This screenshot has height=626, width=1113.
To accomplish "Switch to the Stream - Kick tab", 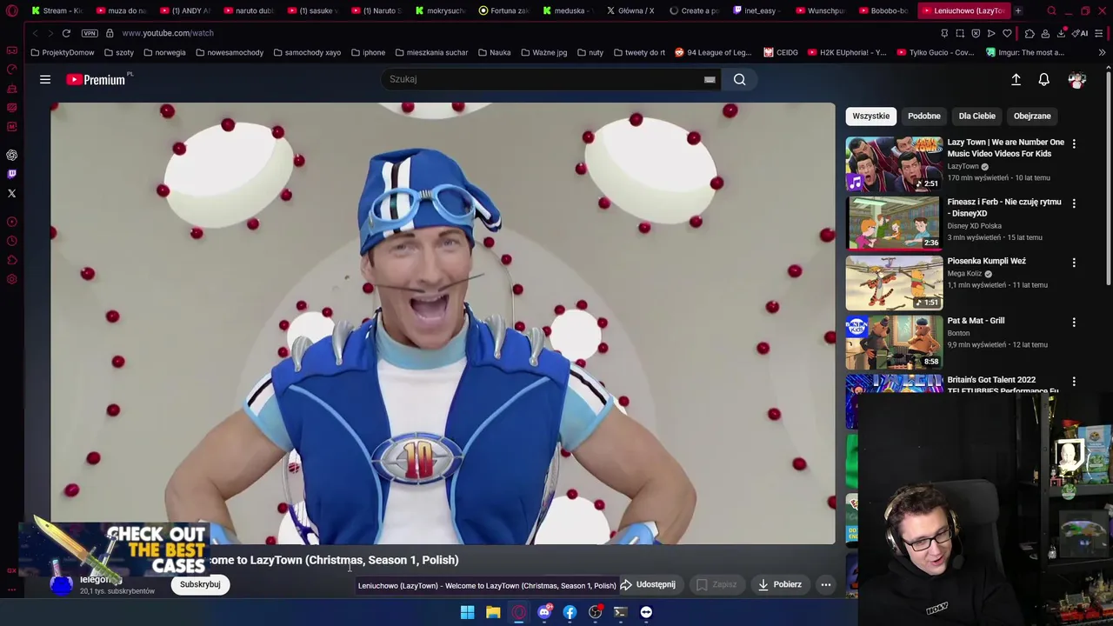I will click(x=57, y=10).
